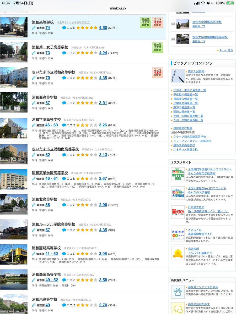Open さいたま市立浦和南高等学校 link
This screenshot has width=236, height=314.
coord(56,149)
